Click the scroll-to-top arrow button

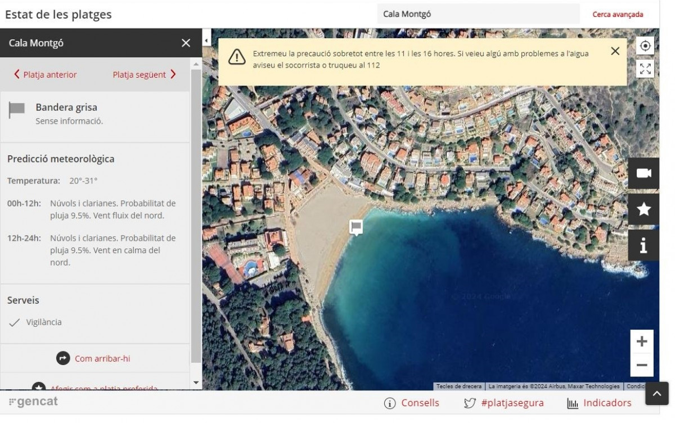point(656,394)
